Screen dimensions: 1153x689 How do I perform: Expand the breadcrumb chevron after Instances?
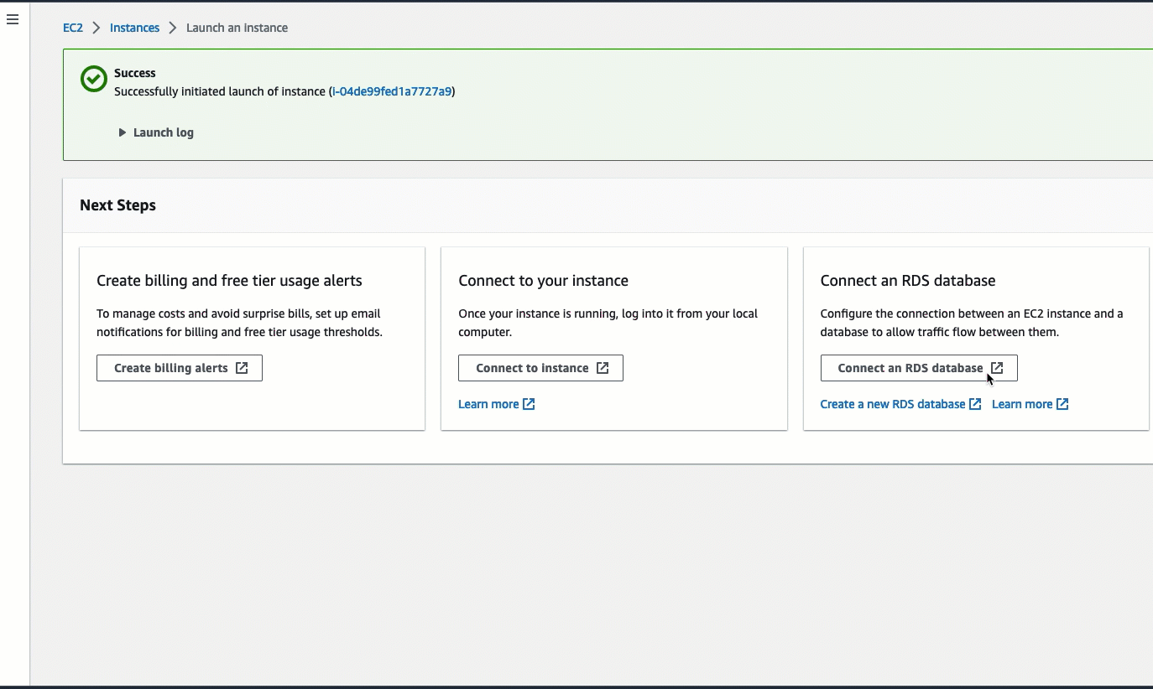point(171,27)
